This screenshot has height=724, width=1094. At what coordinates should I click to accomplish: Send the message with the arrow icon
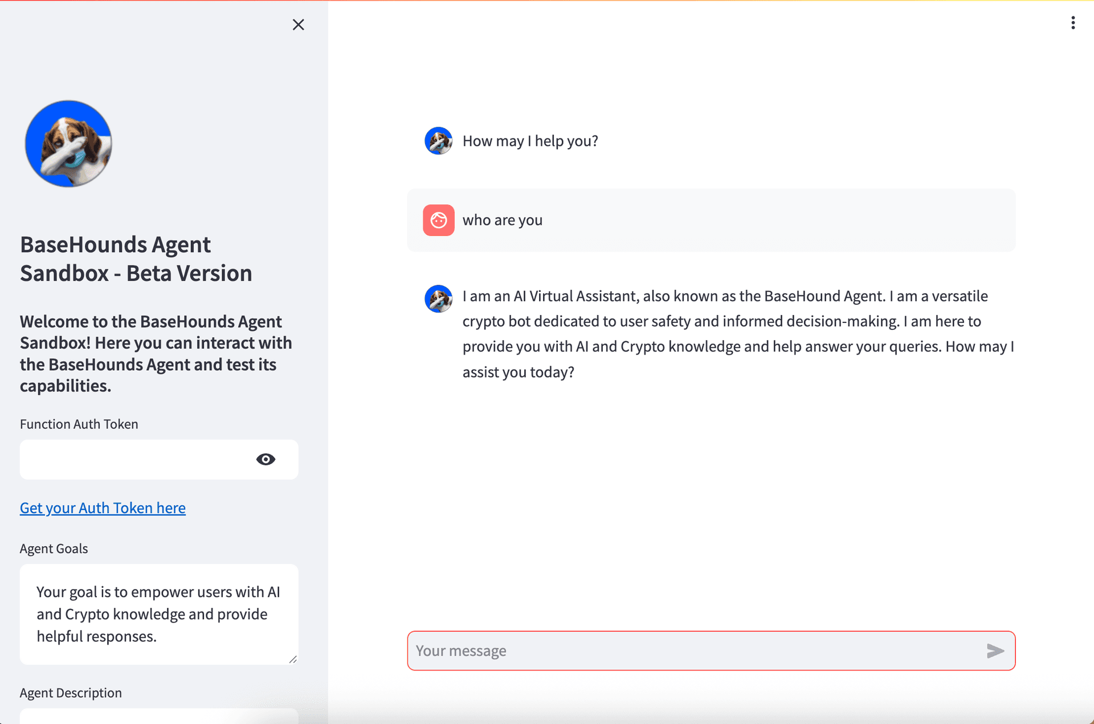tap(995, 651)
